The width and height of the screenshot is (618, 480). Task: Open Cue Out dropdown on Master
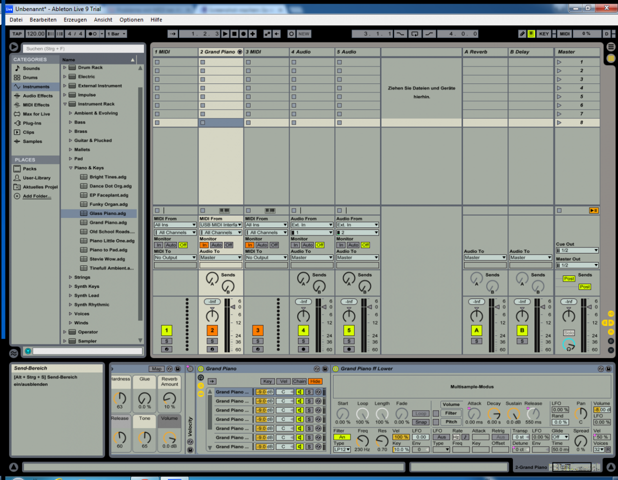tap(577, 250)
